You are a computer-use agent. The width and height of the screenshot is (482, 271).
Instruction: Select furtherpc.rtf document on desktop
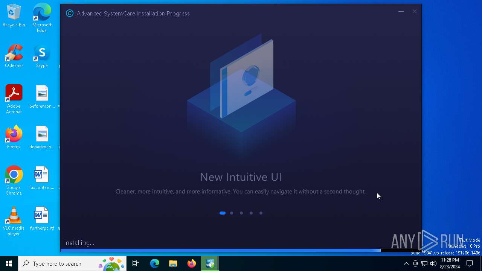[x=42, y=219]
